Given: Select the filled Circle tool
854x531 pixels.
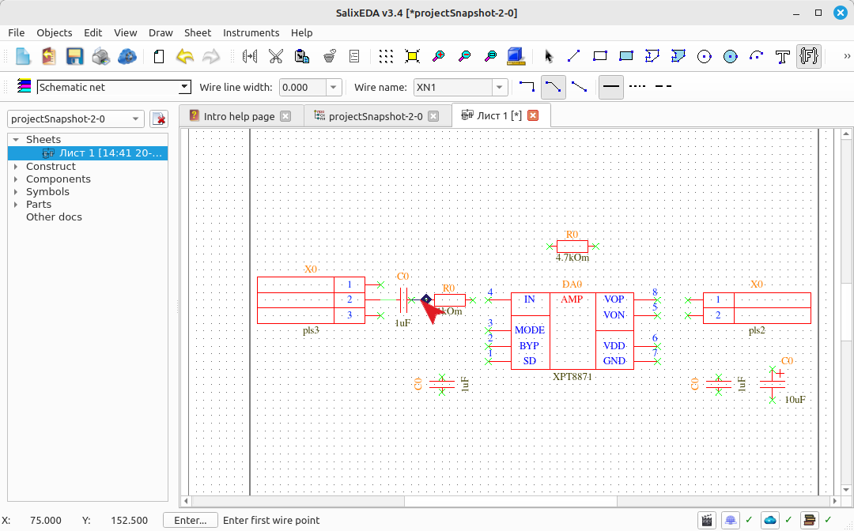Looking at the screenshot, I should [x=731, y=57].
